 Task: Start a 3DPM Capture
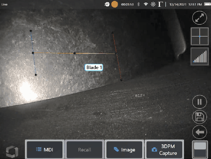coord(164,150)
